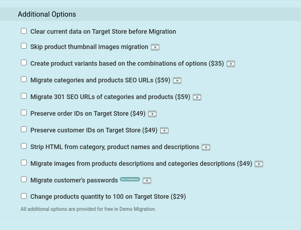Watch video about preserving order IDs
This screenshot has height=230, width=301.
(x=152, y=114)
